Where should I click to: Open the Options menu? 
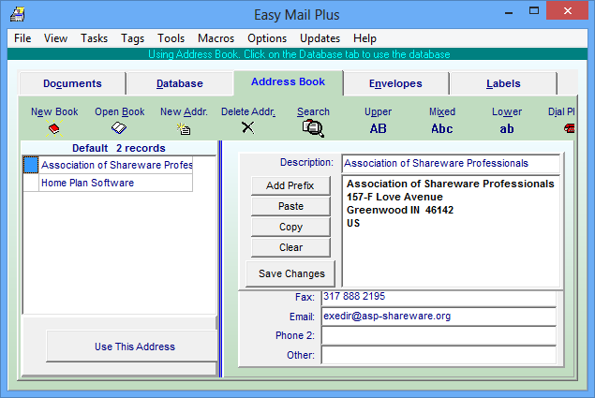pos(267,38)
